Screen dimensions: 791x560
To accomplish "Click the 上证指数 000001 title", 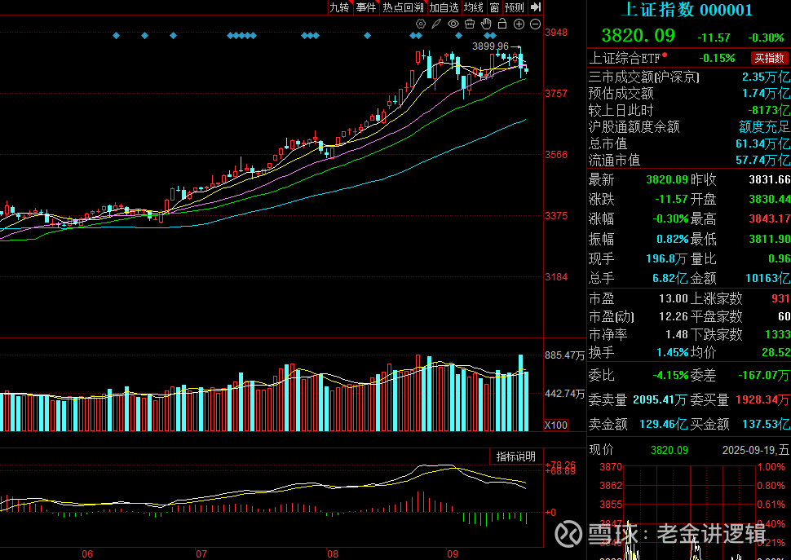I will click(x=687, y=10).
